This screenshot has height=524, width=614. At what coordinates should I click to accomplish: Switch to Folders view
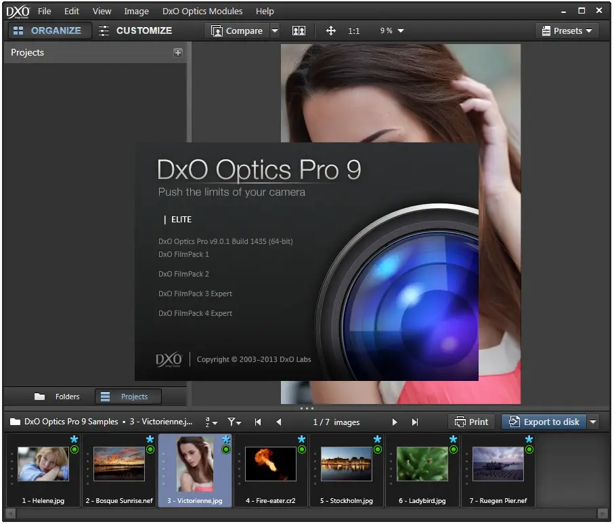[x=57, y=397]
